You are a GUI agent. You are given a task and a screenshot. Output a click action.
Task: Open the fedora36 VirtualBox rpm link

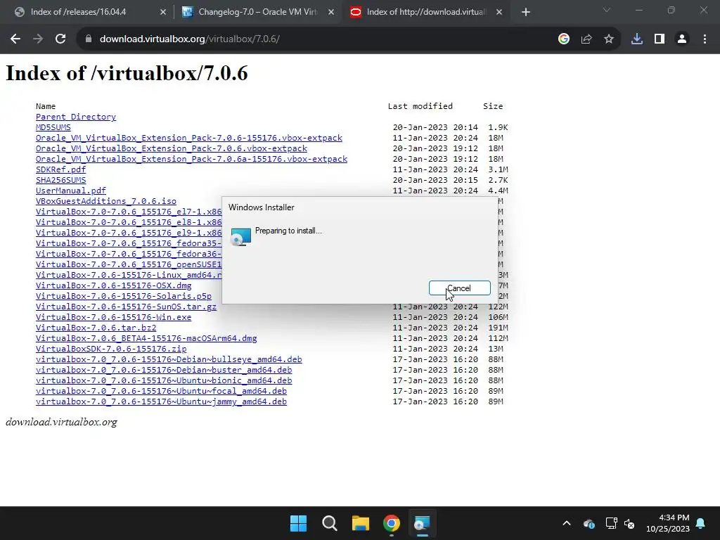pos(129,254)
